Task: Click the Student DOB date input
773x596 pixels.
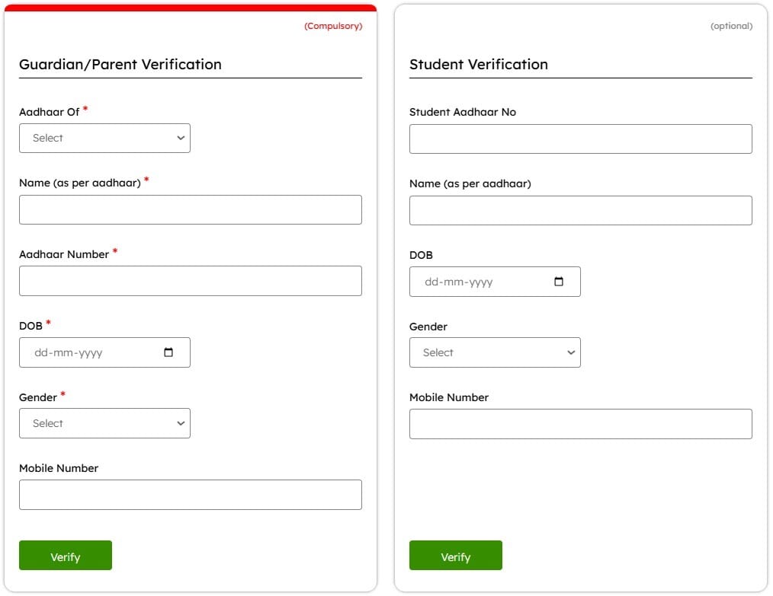Action: click(480, 282)
